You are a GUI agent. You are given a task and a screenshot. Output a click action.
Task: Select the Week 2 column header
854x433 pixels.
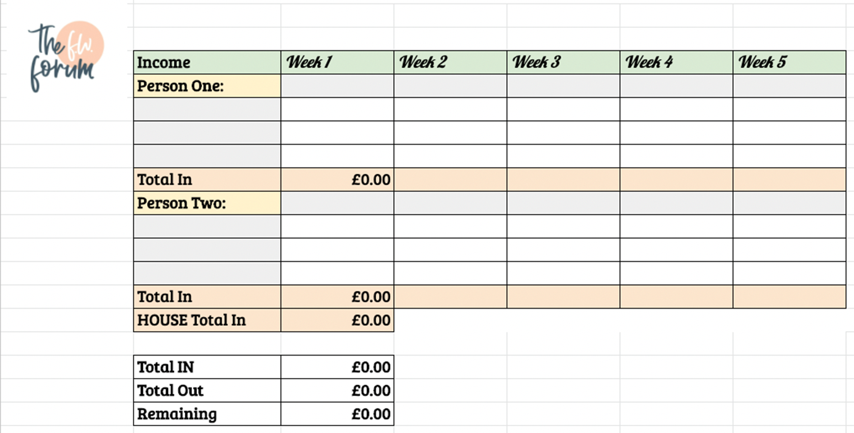coord(450,62)
